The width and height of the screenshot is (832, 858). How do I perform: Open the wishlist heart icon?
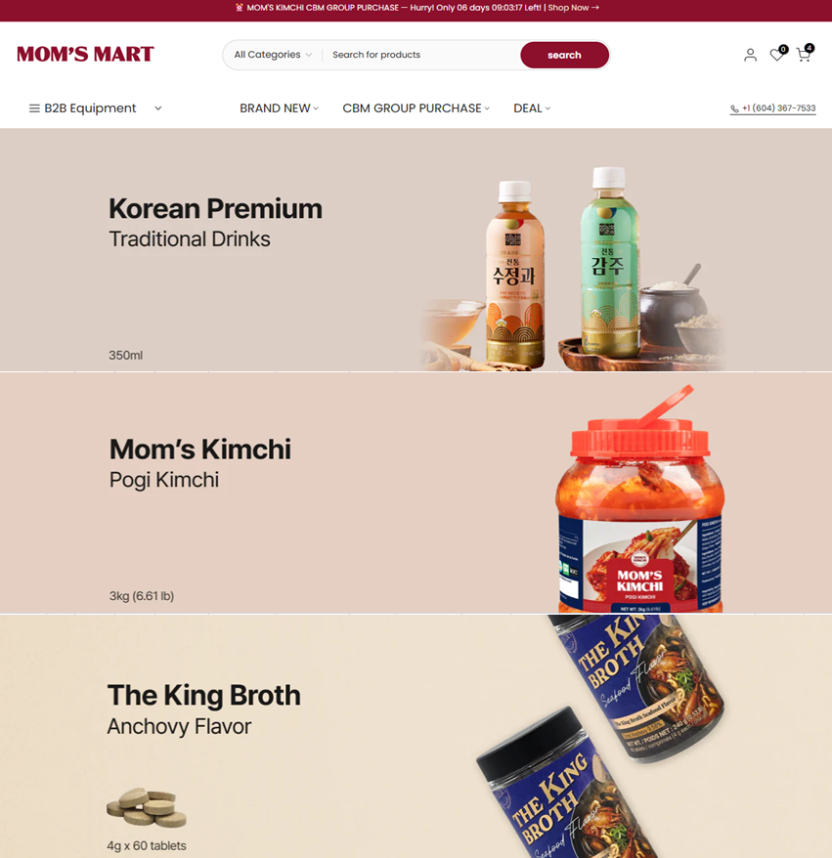(778, 54)
